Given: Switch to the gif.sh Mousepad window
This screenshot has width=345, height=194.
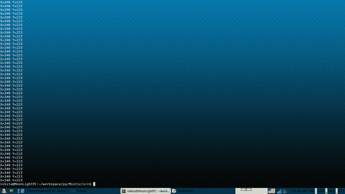Looking at the screenshot, I should (x=45, y=191).
